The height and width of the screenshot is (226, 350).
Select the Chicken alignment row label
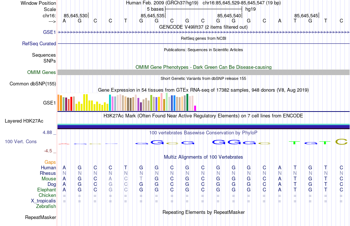47,195
